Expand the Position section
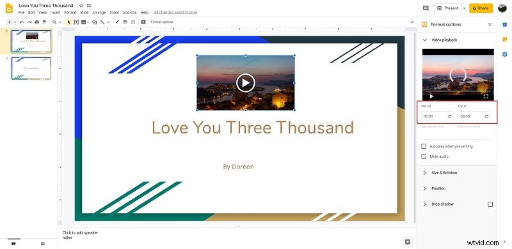The image size is (512, 249). pyautogui.click(x=424, y=188)
